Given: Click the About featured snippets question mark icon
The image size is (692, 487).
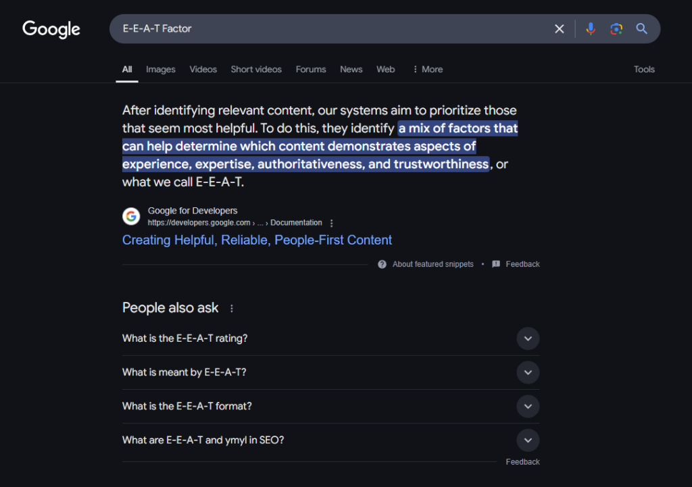Looking at the screenshot, I should (382, 264).
